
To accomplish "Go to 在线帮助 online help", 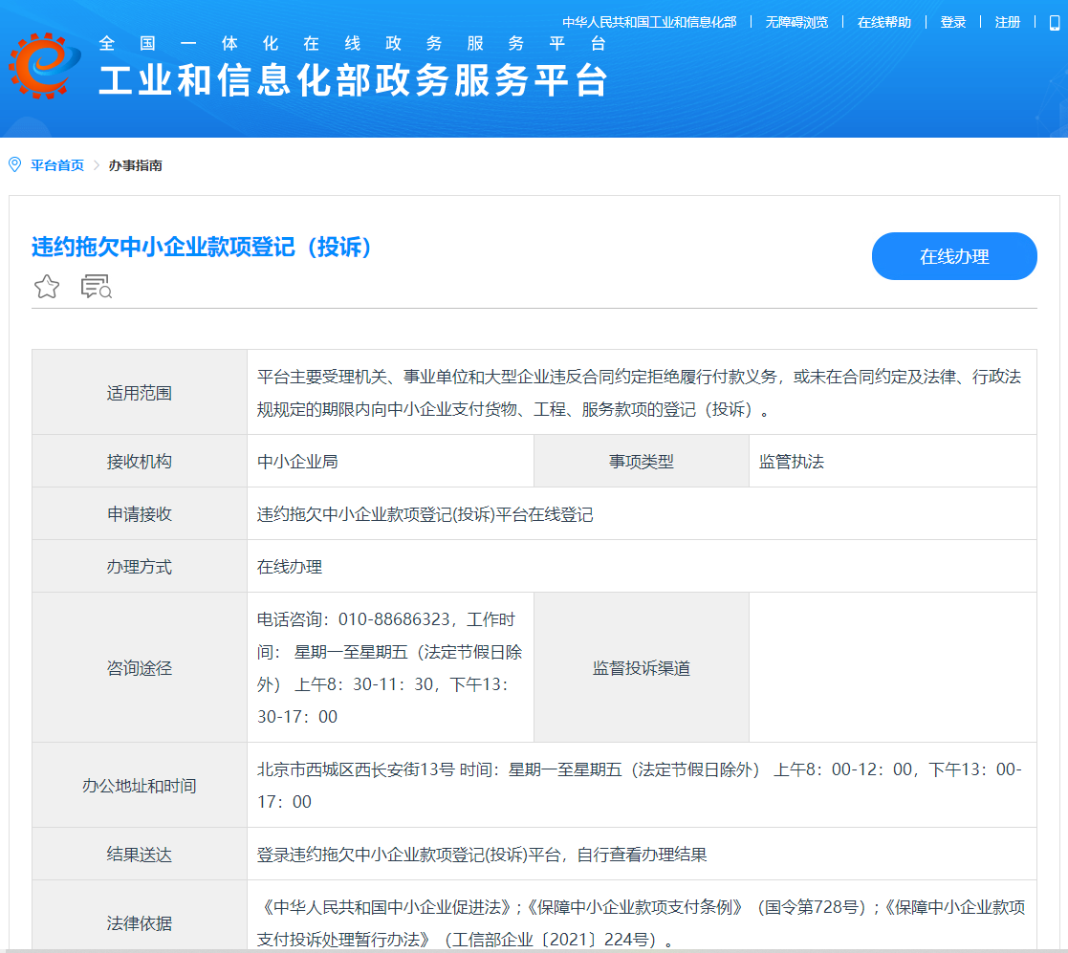I will pyautogui.click(x=883, y=22).
